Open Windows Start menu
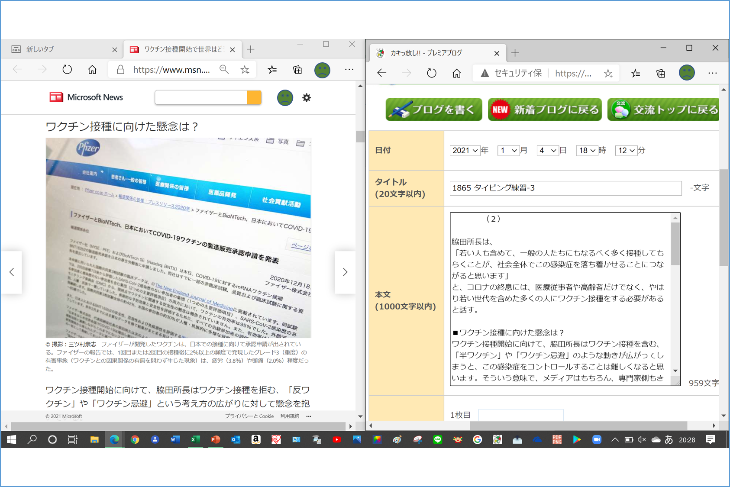The image size is (730, 487). tap(12, 440)
